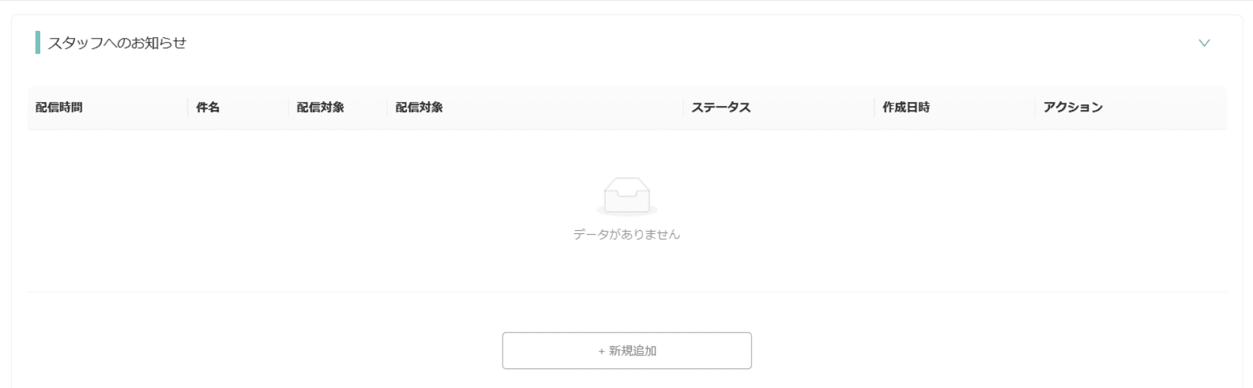The height and width of the screenshot is (388, 1253).
Task: Select the 作成日時 column header
Action: point(906,107)
